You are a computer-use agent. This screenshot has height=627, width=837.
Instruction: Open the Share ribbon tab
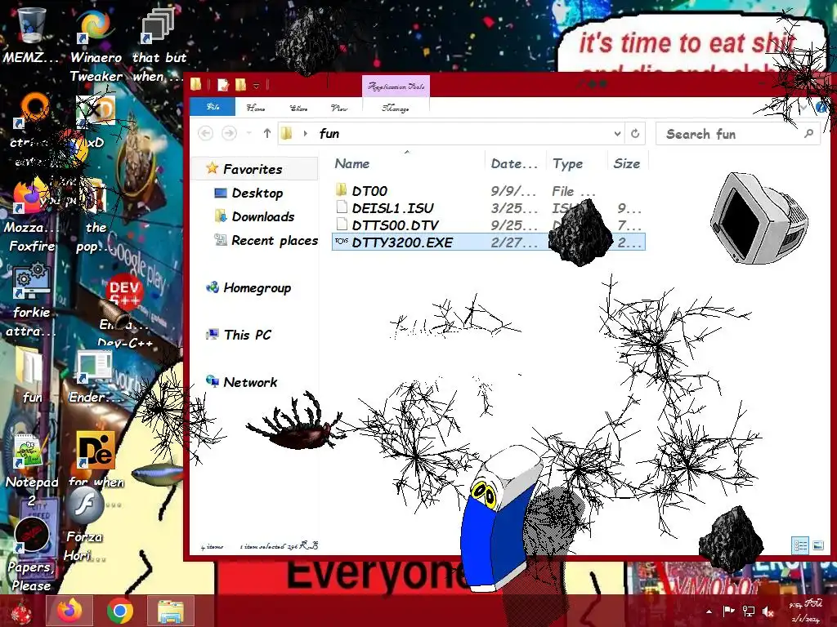coord(298,108)
